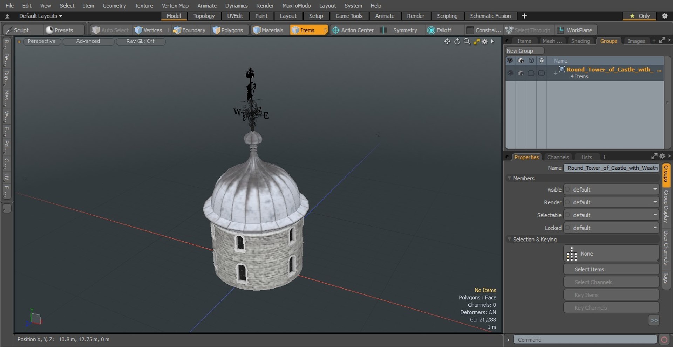The width and height of the screenshot is (673, 347).
Task: Expand the Round_Tower_of_Castle group tree
Action: (555, 73)
